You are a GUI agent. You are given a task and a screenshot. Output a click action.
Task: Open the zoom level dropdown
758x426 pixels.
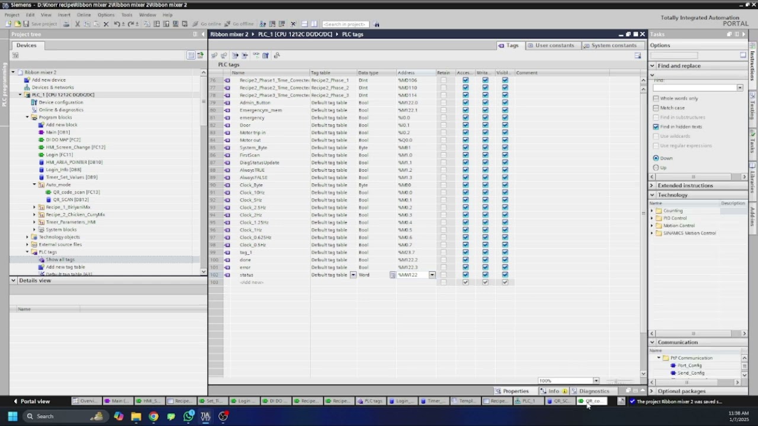click(x=596, y=380)
